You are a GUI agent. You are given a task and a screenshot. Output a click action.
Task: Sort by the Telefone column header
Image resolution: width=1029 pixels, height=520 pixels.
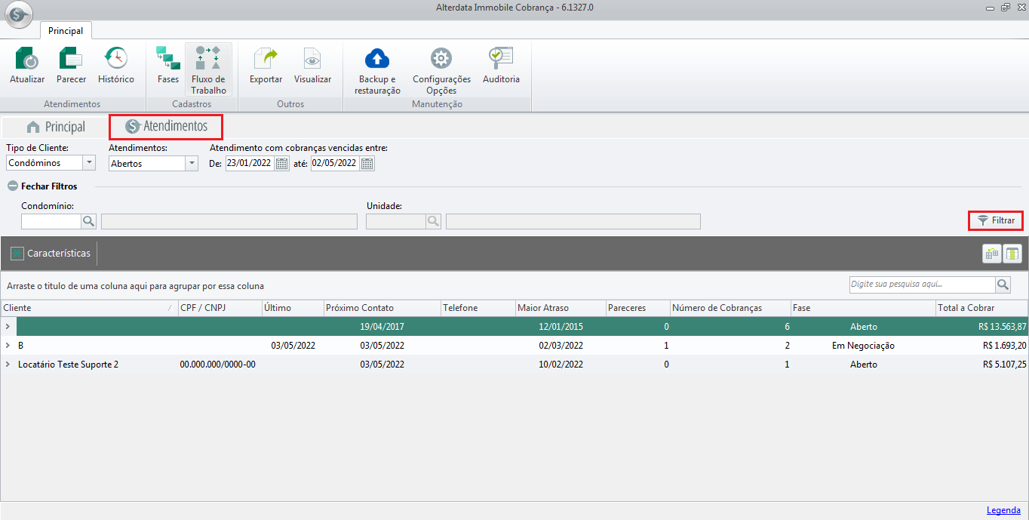click(478, 308)
